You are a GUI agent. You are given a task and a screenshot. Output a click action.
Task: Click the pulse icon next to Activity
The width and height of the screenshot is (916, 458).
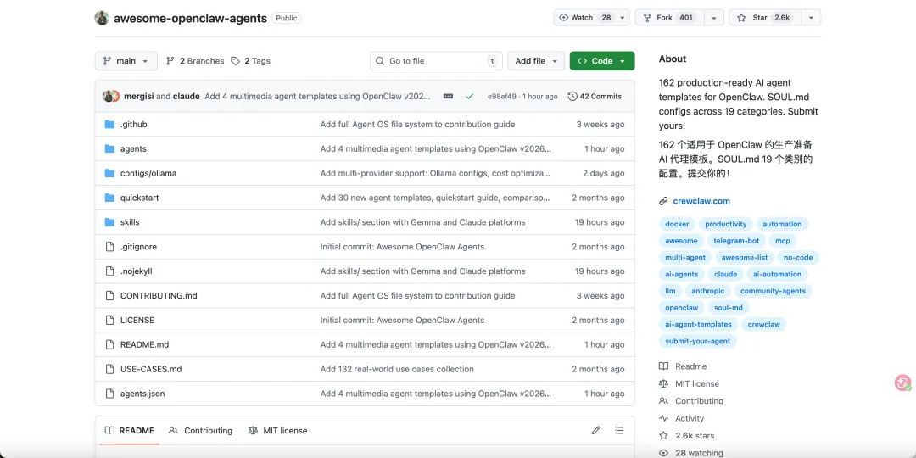(663, 418)
